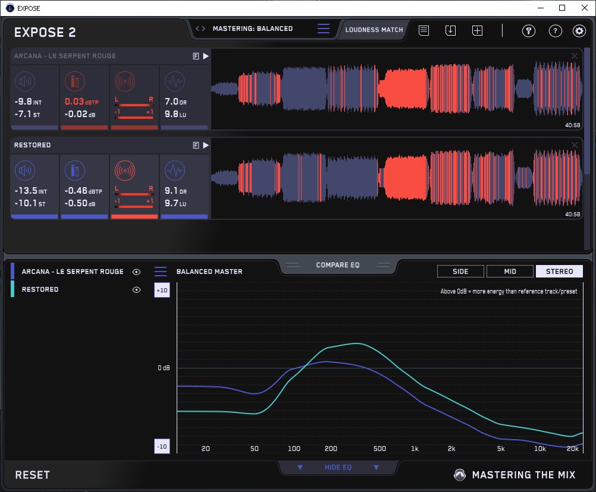Toggle the Loudness Match button
Screen dimensions: 596x492
[x=374, y=30]
